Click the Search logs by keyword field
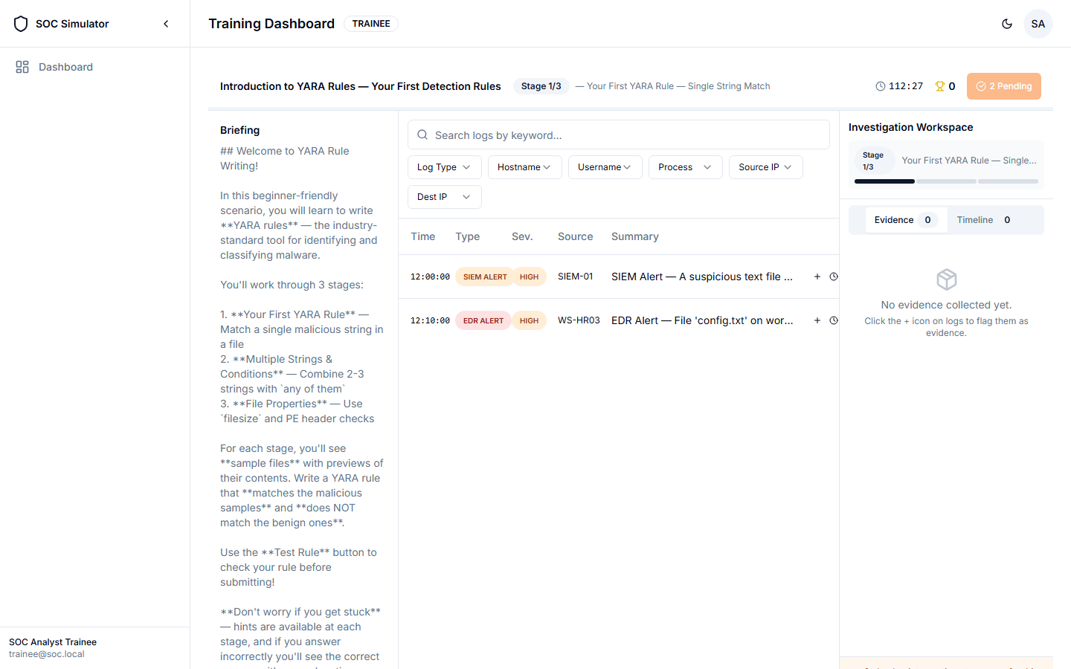The width and height of the screenshot is (1071, 669). [x=618, y=135]
